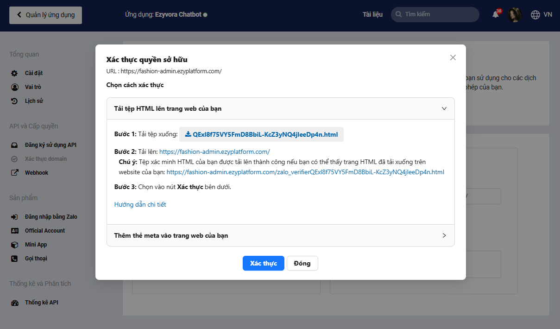Click the API và Cấp quyền heading

coord(34,126)
